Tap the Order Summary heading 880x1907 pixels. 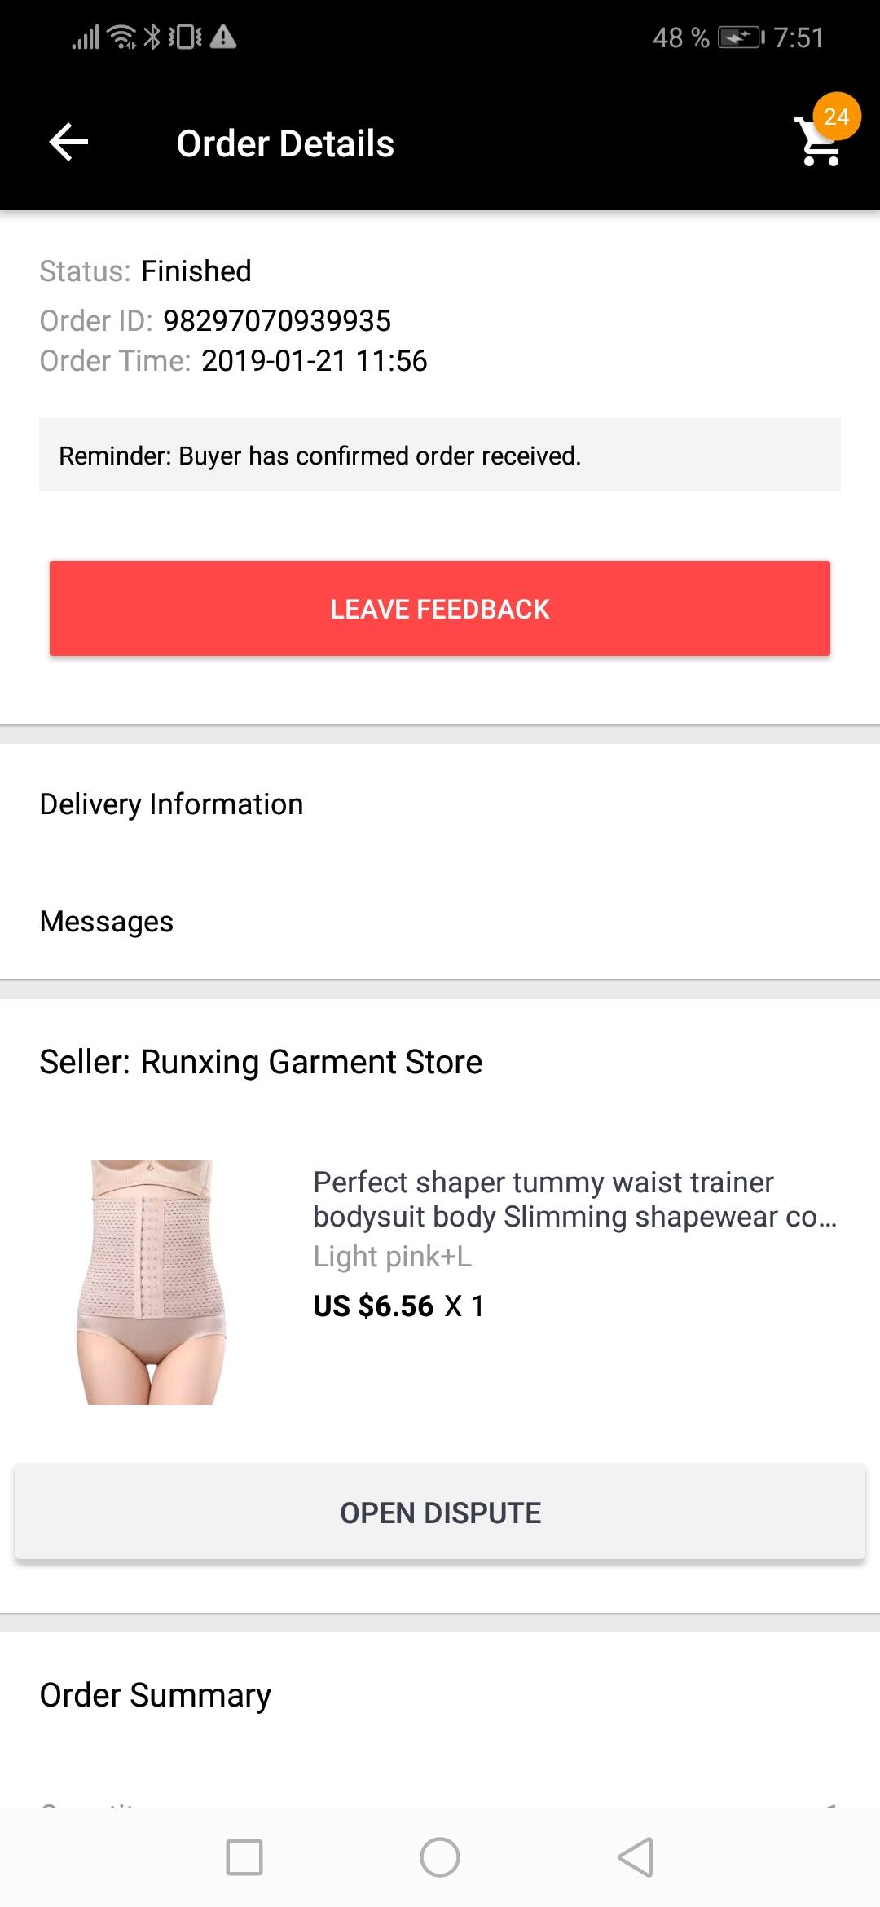155,1695
